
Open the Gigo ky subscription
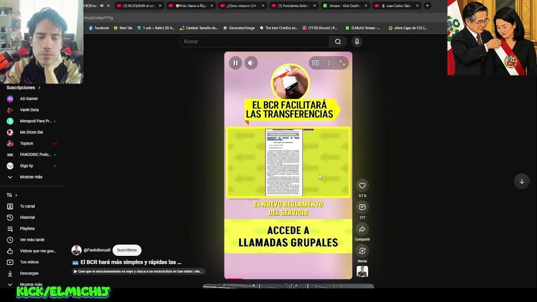click(32, 166)
